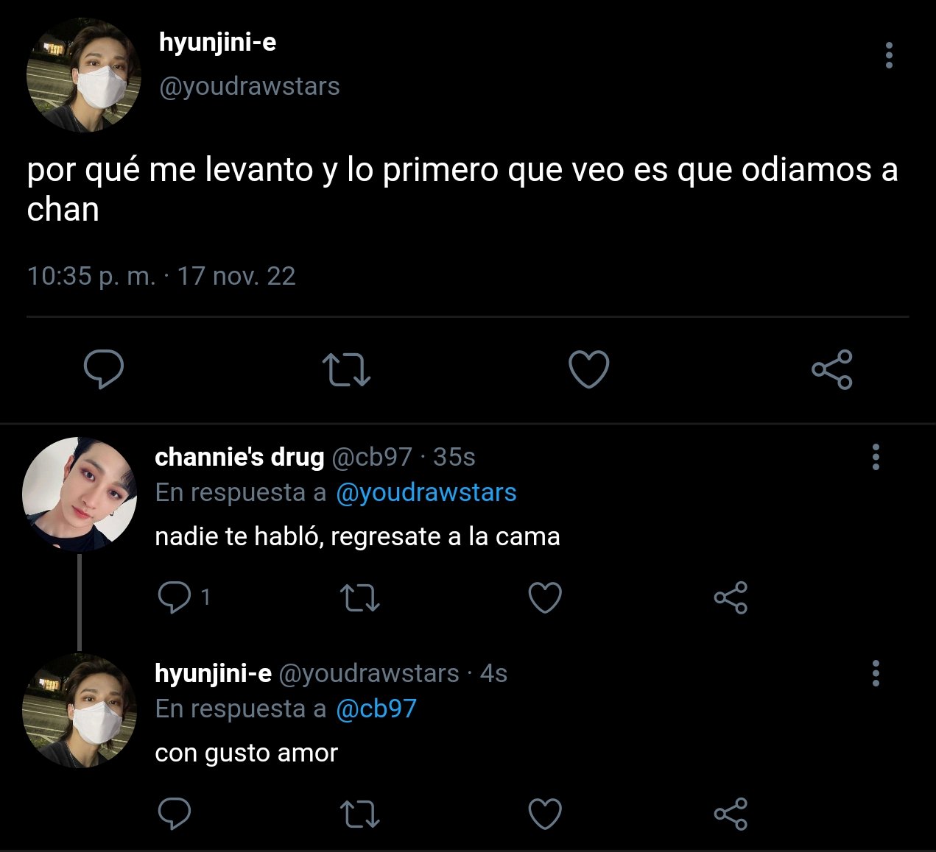Open the @cb97 mention link
This screenshot has width=936, height=852.
coord(376,709)
